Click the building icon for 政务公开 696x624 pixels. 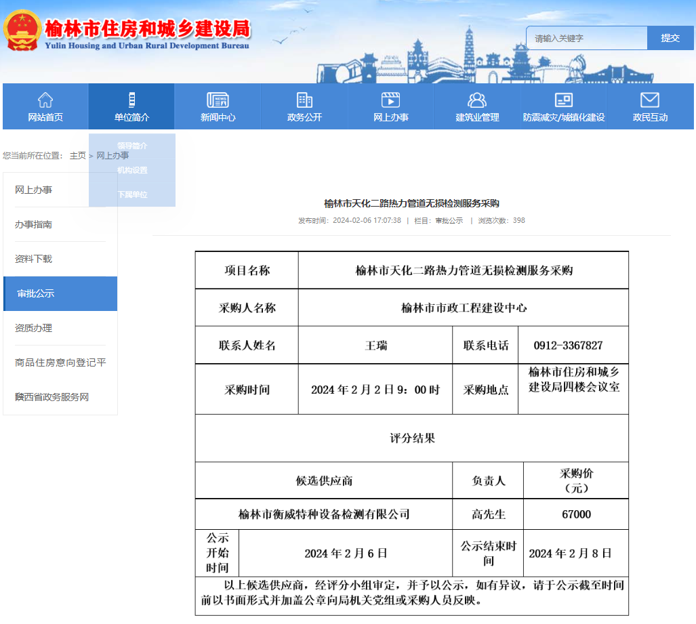click(304, 100)
